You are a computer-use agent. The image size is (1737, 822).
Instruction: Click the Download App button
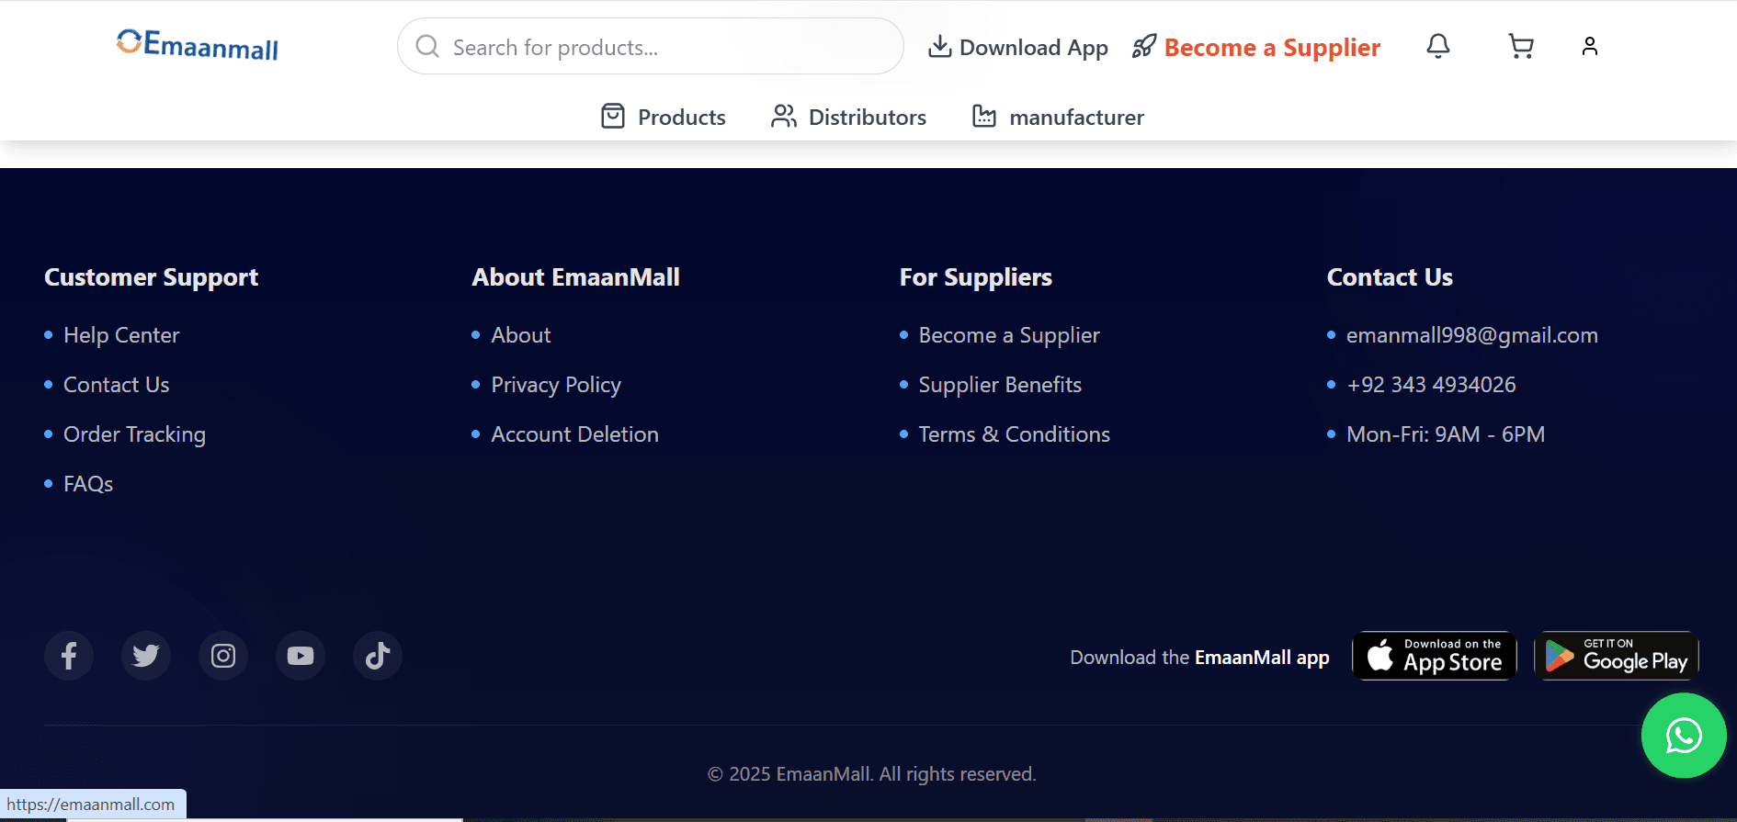[x=1018, y=47]
